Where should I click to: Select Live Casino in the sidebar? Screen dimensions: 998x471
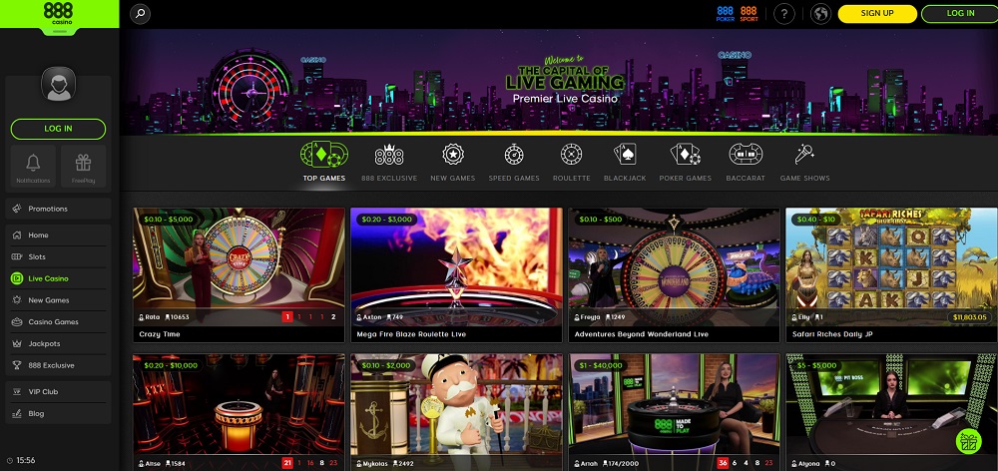[x=58, y=278]
